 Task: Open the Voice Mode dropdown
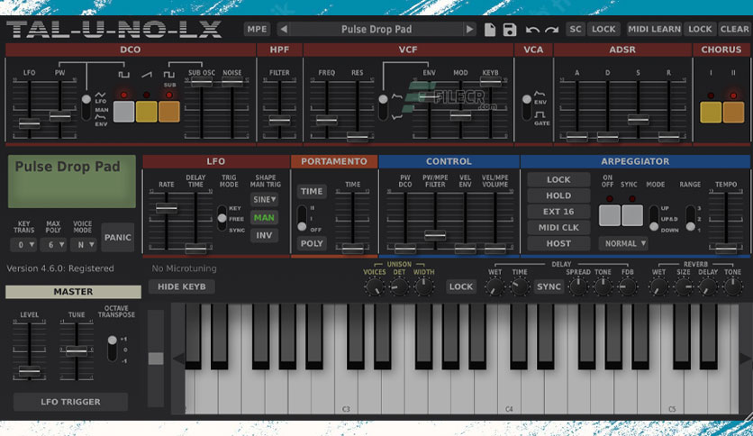pyautogui.click(x=83, y=245)
